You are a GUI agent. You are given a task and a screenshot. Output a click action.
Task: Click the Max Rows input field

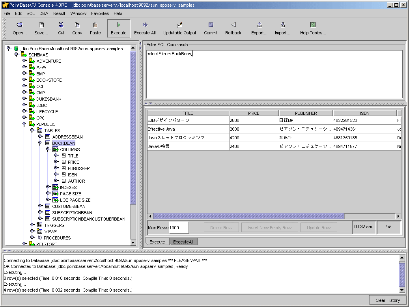[179, 228]
